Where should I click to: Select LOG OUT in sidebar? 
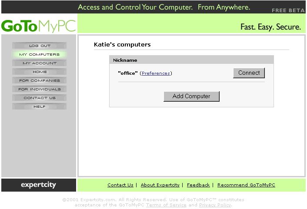(40, 46)
